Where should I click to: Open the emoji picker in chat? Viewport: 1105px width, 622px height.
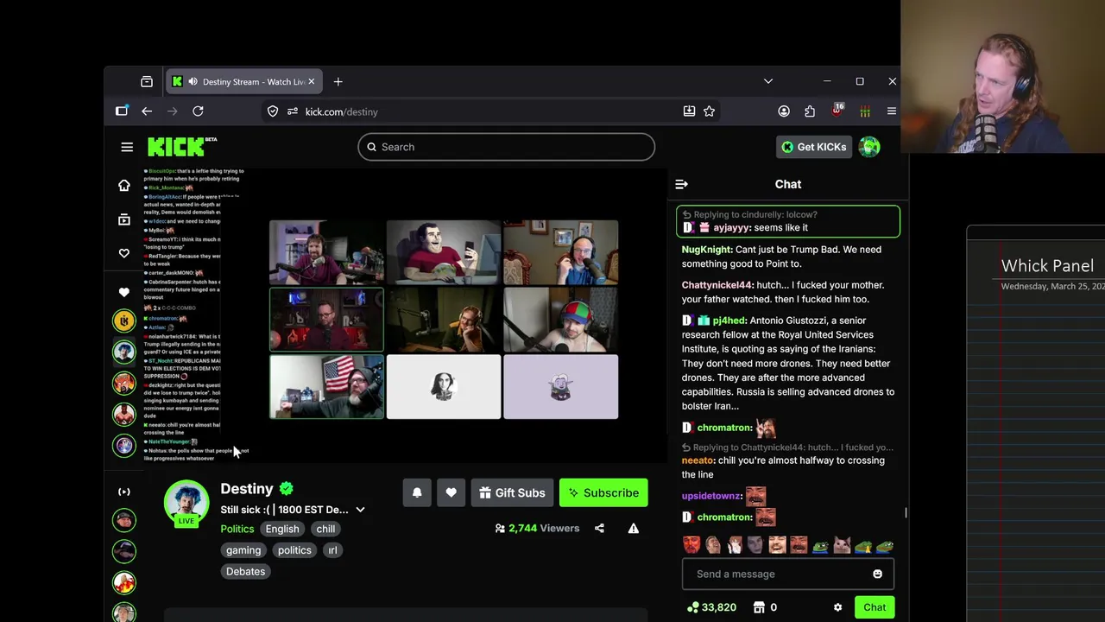(877, 574)
